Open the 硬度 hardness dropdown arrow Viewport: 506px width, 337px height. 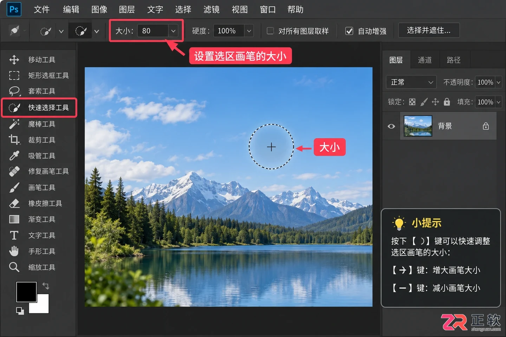(x=249, y=31)
